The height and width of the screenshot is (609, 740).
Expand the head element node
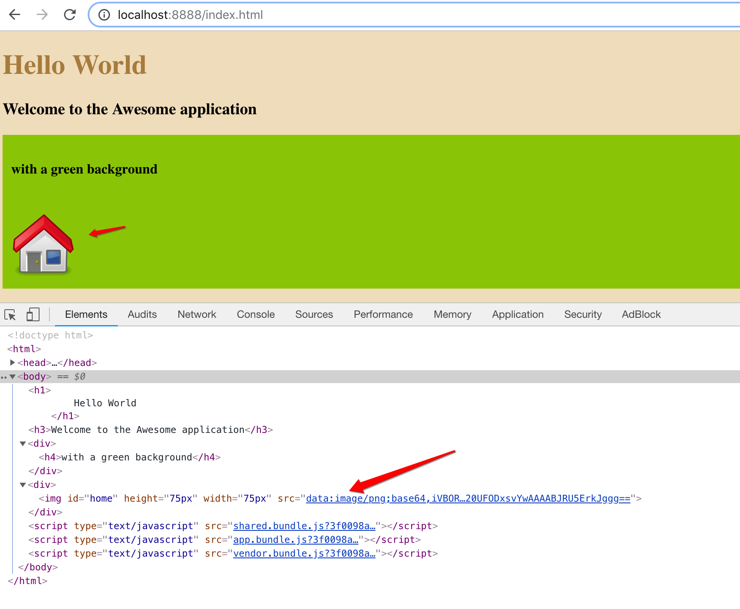[12, 362]
